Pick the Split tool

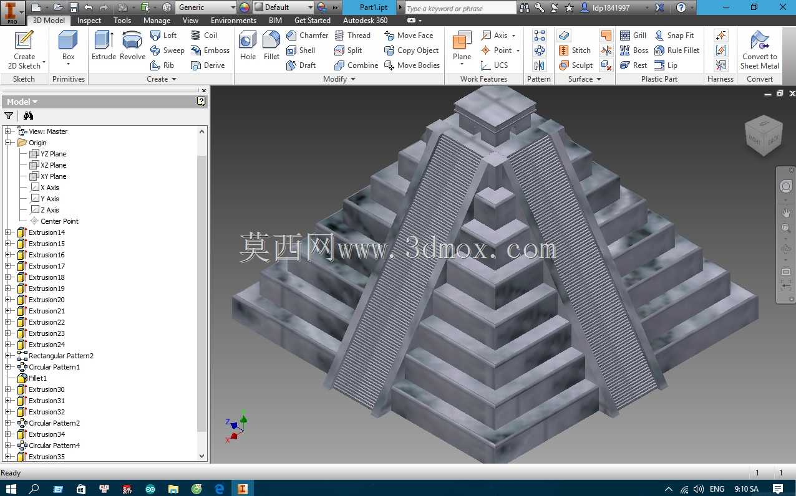[348, 50]
